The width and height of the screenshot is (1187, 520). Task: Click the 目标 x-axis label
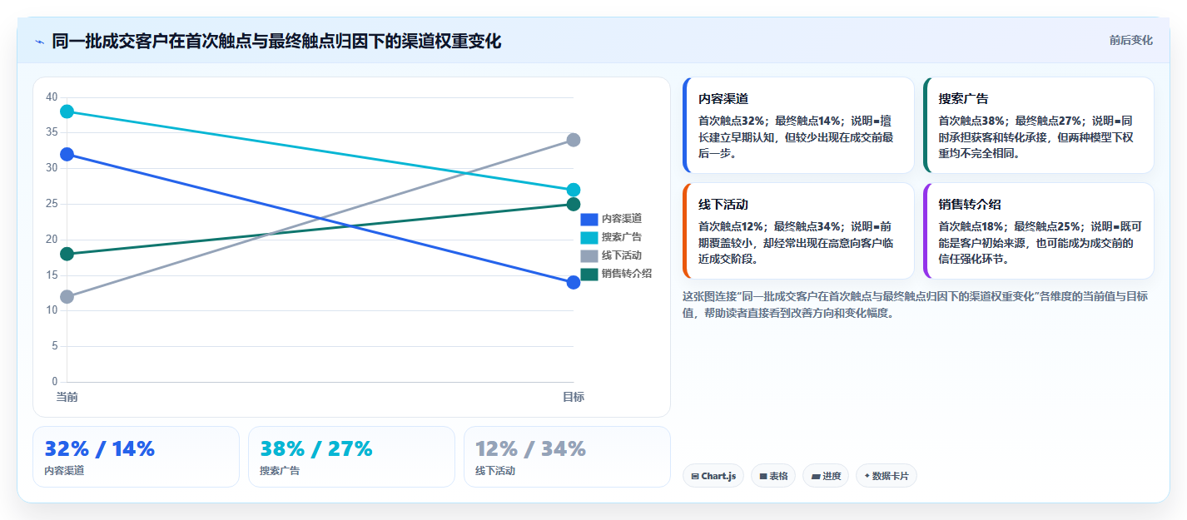[x=574, y=397]
